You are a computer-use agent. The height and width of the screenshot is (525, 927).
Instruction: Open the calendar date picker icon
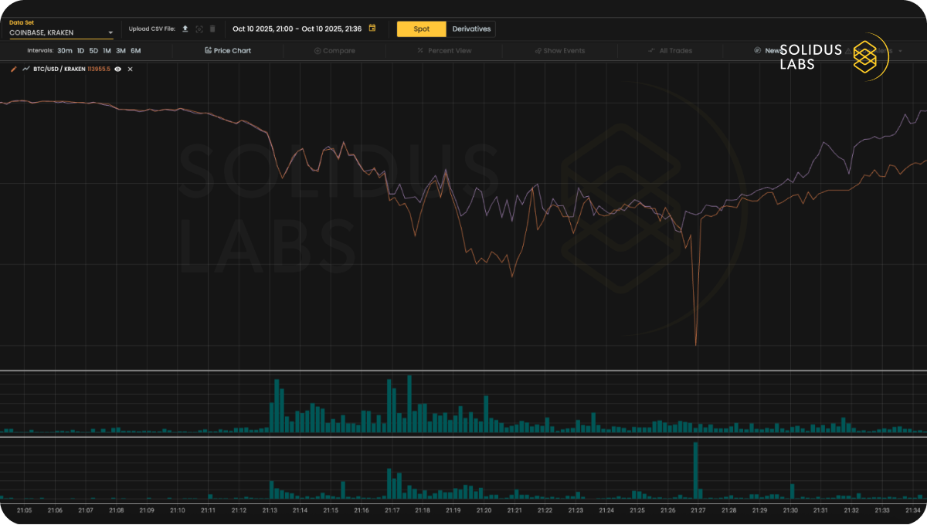pos(372,28)
